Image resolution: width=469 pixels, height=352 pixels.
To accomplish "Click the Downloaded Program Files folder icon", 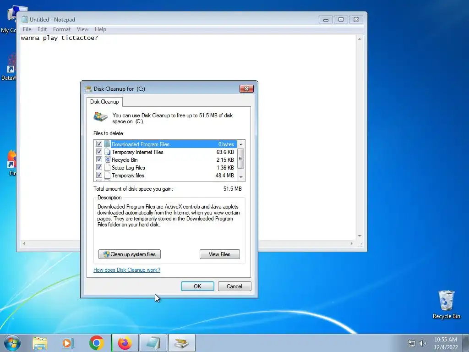I will (107, 144).
